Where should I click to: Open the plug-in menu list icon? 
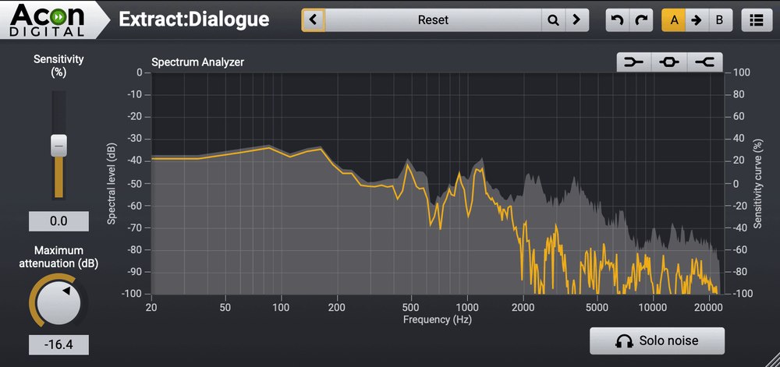point(754,20)
